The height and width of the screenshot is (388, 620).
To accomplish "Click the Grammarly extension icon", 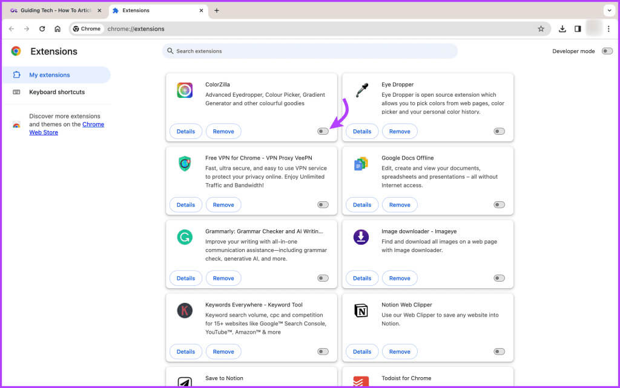I will click(185, 237).
